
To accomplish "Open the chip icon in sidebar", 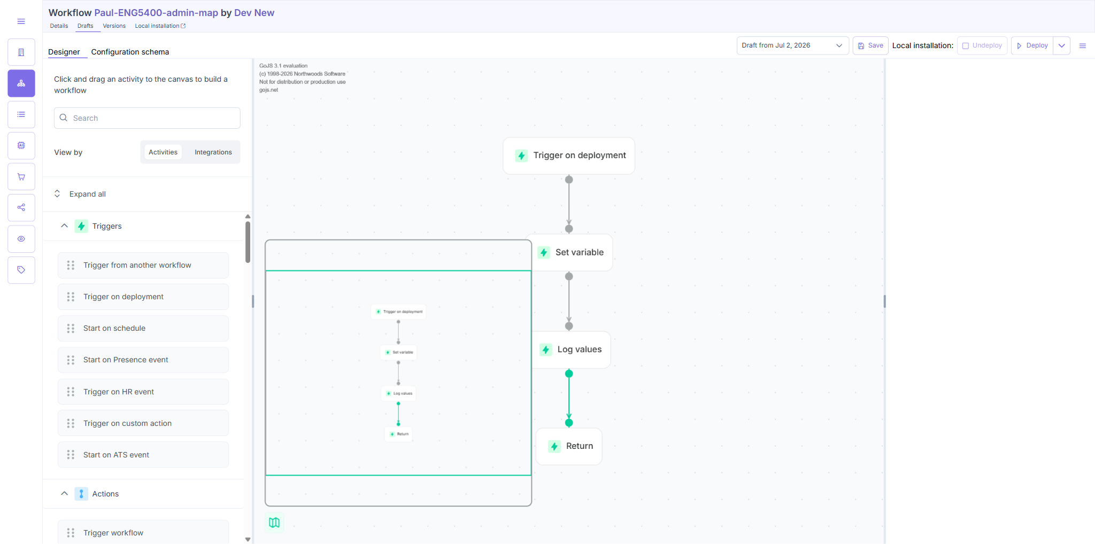I will (x=21, y=145).
